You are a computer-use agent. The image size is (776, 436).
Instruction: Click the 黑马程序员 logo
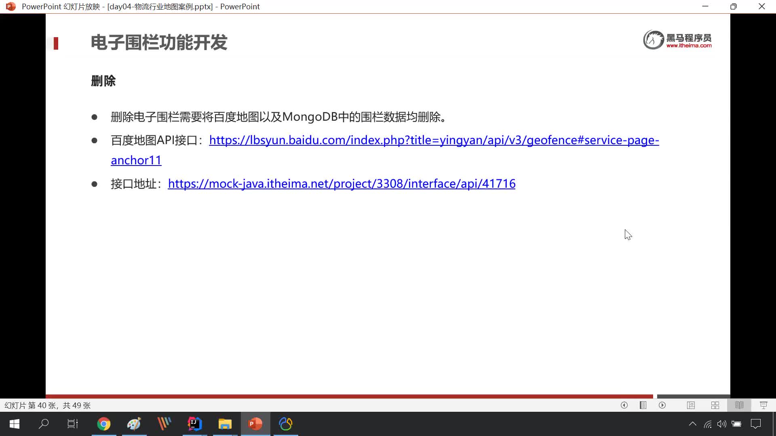(x=677, y=40)
